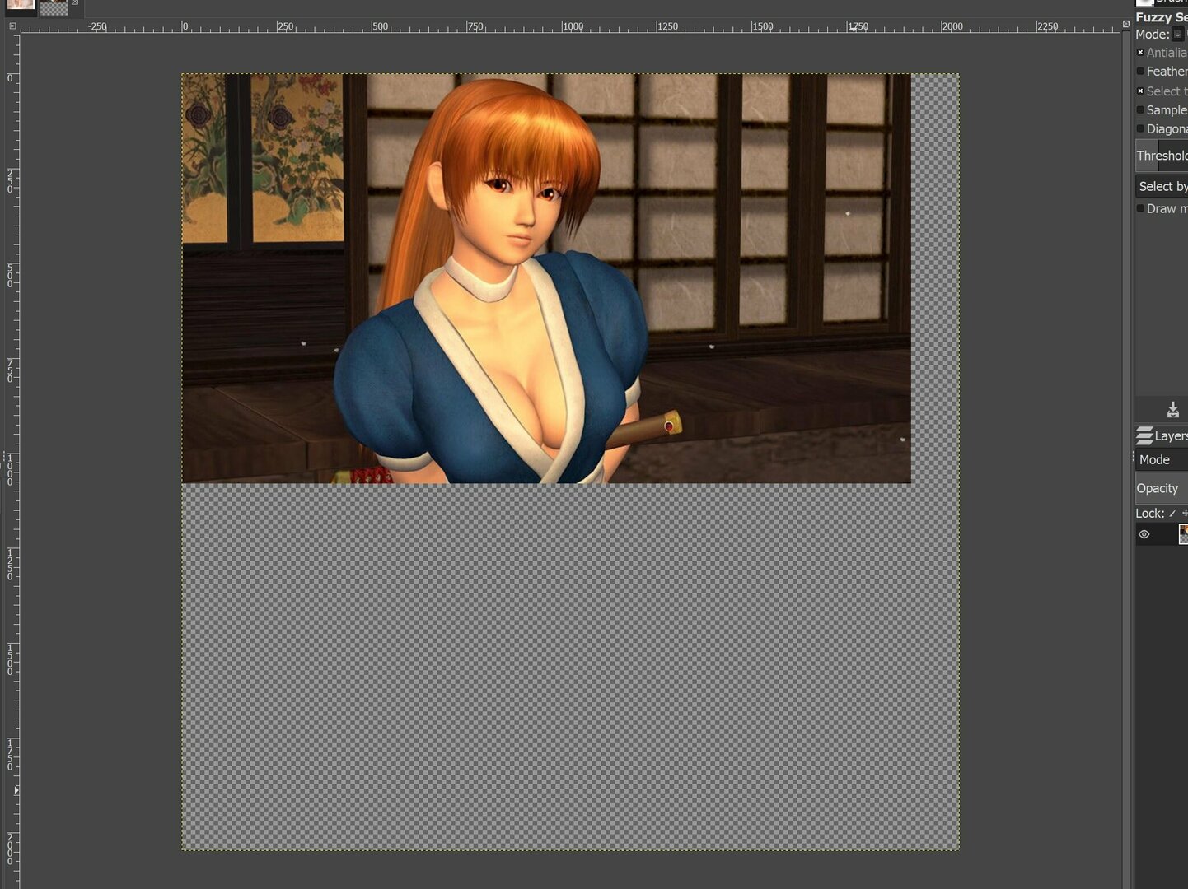Open the layer Mode dropdown

pos(1162,460)
